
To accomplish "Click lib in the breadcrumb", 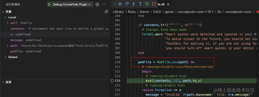I will [x=219, y=12].
